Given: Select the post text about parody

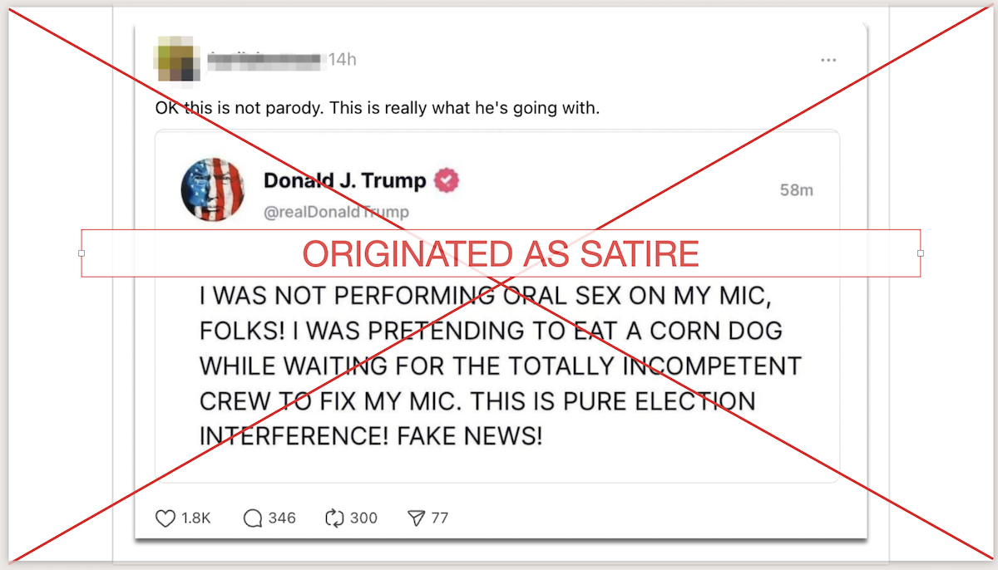Looking at the screenshot, I should 378,107.
